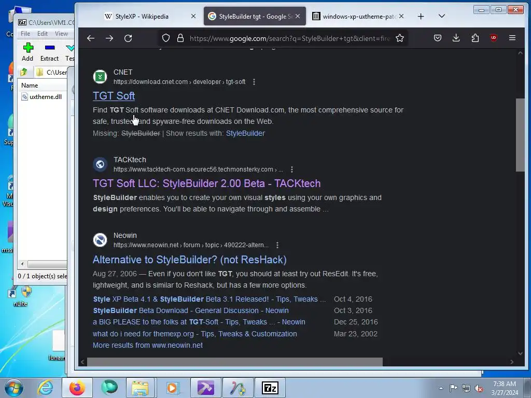Viewport: 531px width, 398px height.
Task: Go back in Firefox history
Action: pos(91,38)
